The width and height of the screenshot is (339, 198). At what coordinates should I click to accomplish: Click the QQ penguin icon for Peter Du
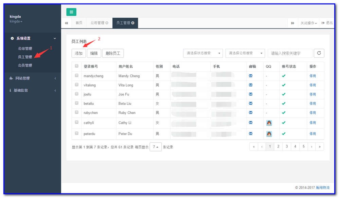click(269, 134)
